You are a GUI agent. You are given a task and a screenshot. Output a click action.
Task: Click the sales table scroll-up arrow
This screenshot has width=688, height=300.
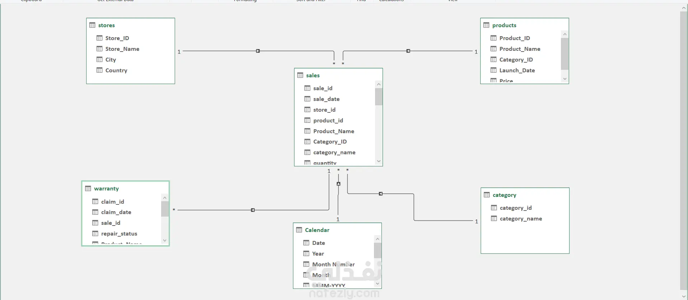pyautogui.click(x=379, y=84)
